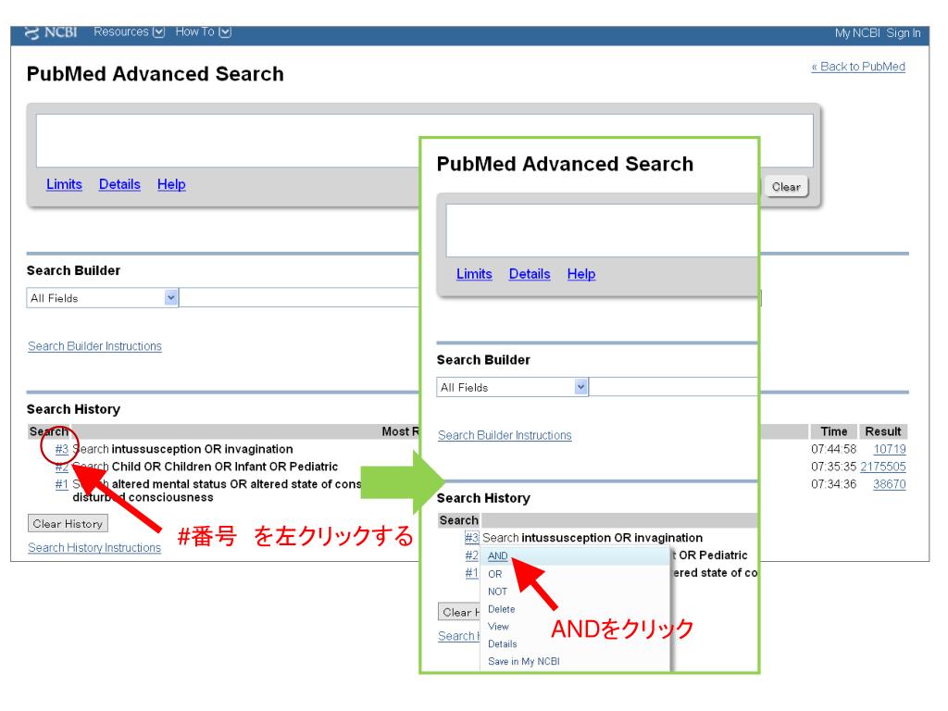The height and width of the screenshot is (711, 948).
Task: Open Limits link in main window
Action: (64, 184)
